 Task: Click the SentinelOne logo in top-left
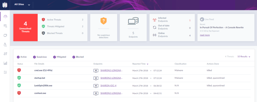coord(5,5)
